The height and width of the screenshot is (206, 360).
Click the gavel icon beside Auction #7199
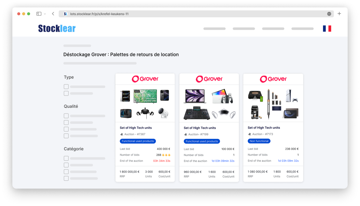click(x=186, y=135)
